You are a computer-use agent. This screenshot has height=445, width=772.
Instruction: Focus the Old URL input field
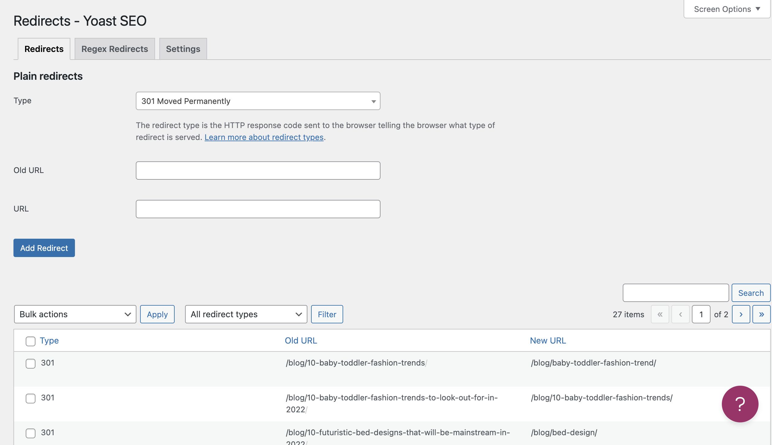click(258, 171)
